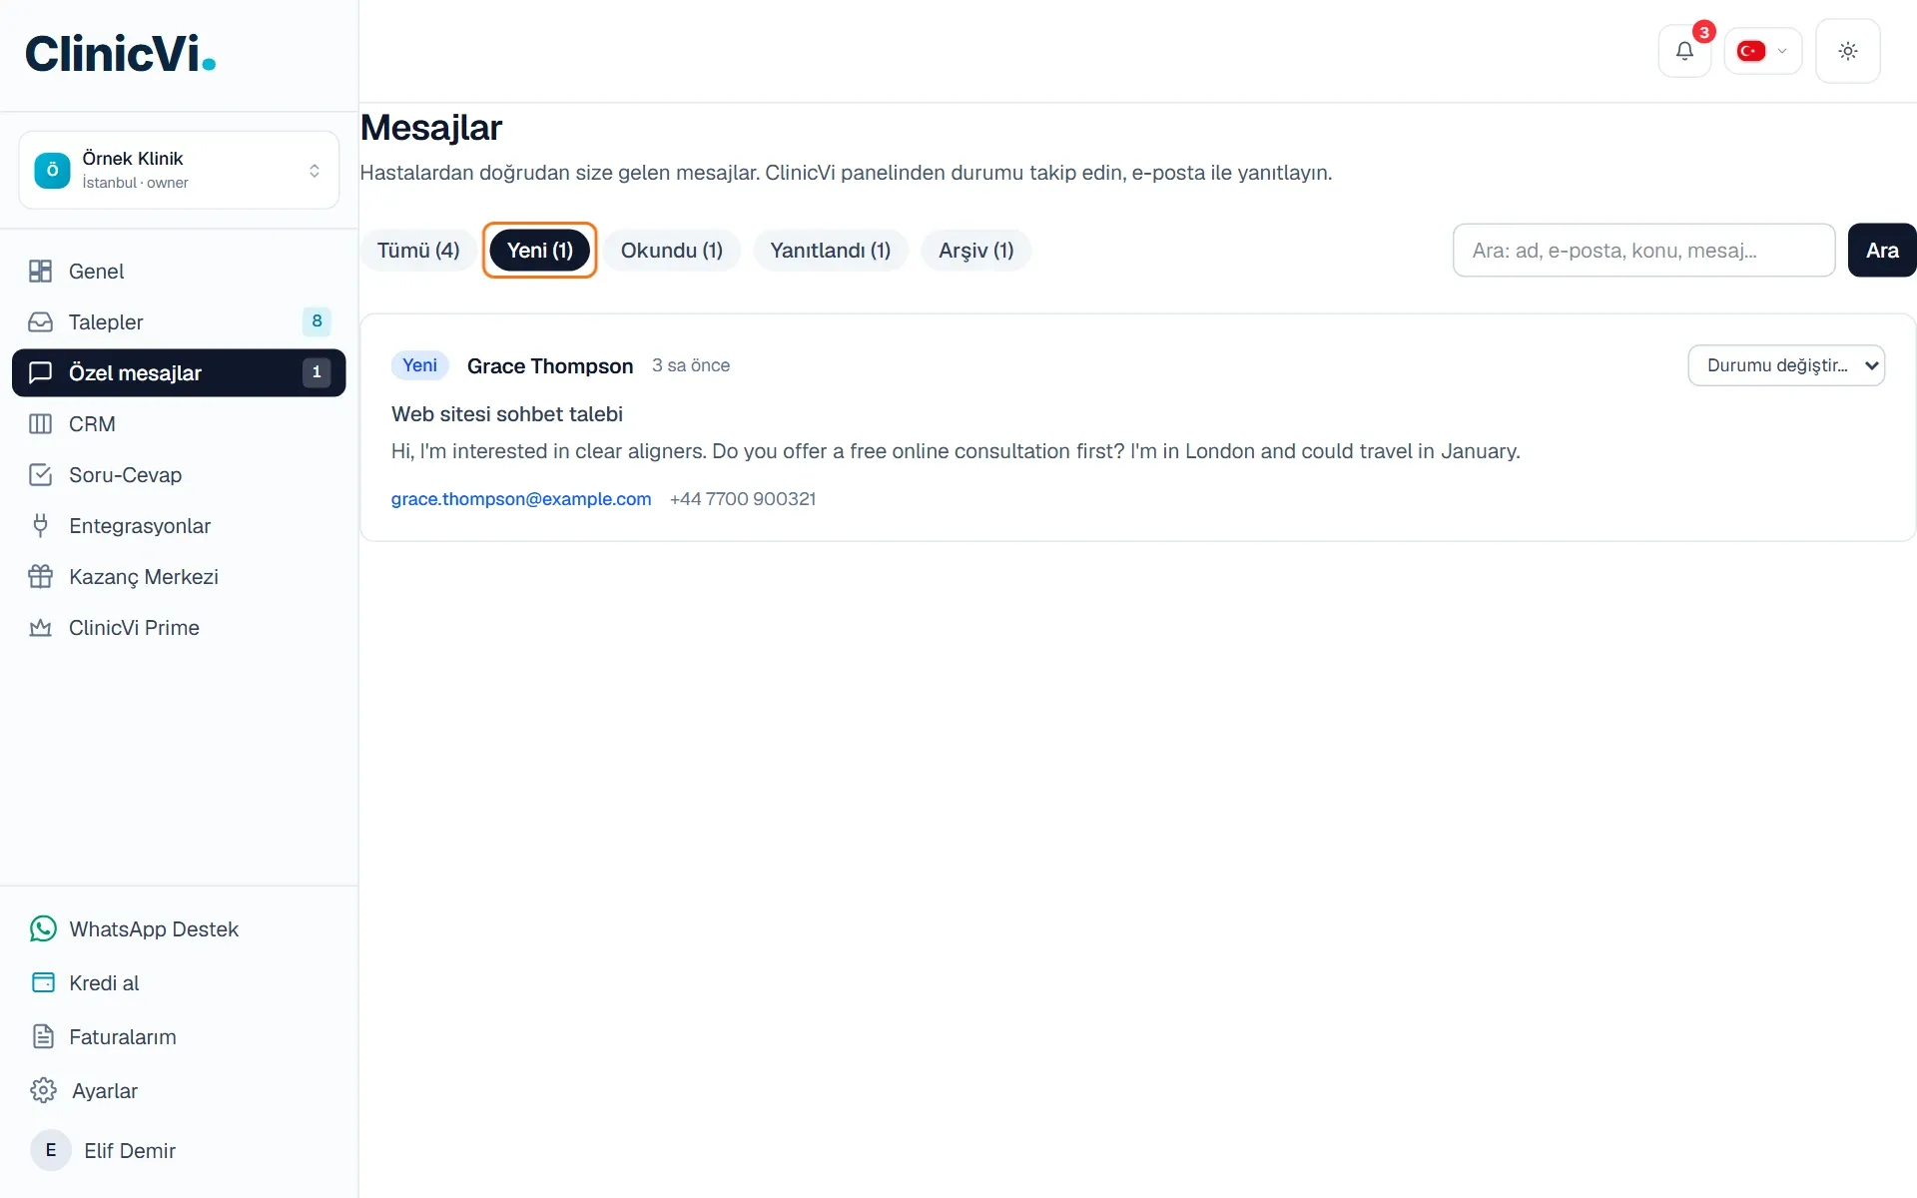Click the CRM columns icon

[x=40, y=424]
